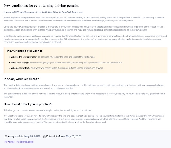Click the May 23, 2025 analysis date
This screenshot has height=148, width=171.
click(x=32, y=136)
